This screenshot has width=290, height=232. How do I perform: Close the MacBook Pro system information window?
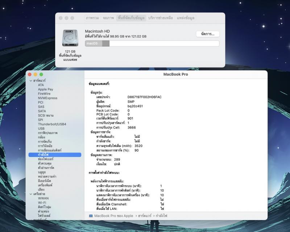tap(30, 74)
